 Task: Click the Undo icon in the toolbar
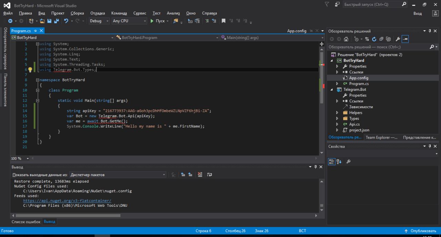pyautogui.click(x=66, y=21)
